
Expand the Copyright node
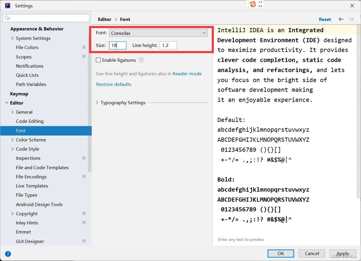12,213
